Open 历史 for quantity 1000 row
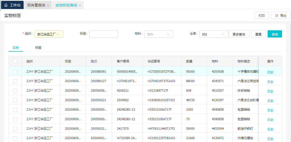The image size is (291, 142). (270, 110)
